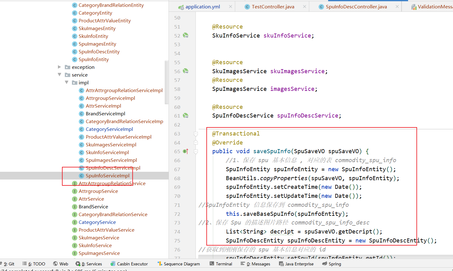Collapse the service folder
The width and height of the screenshot is (453, 271).
(x=59, y=75)
